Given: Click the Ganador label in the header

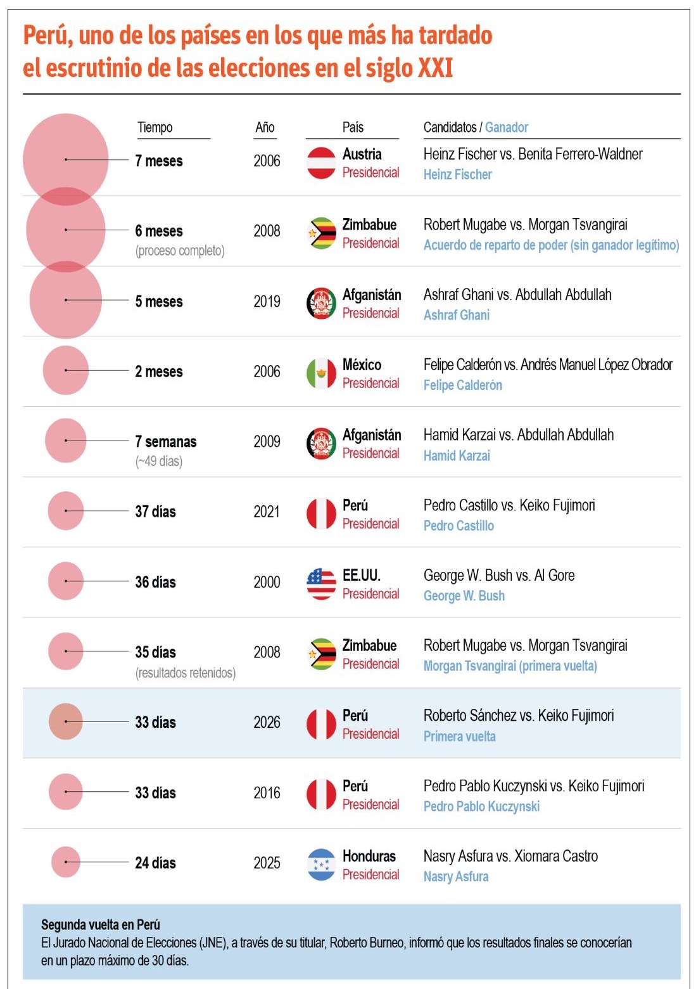Looking at the screenshot, I should tap(507, 127).
